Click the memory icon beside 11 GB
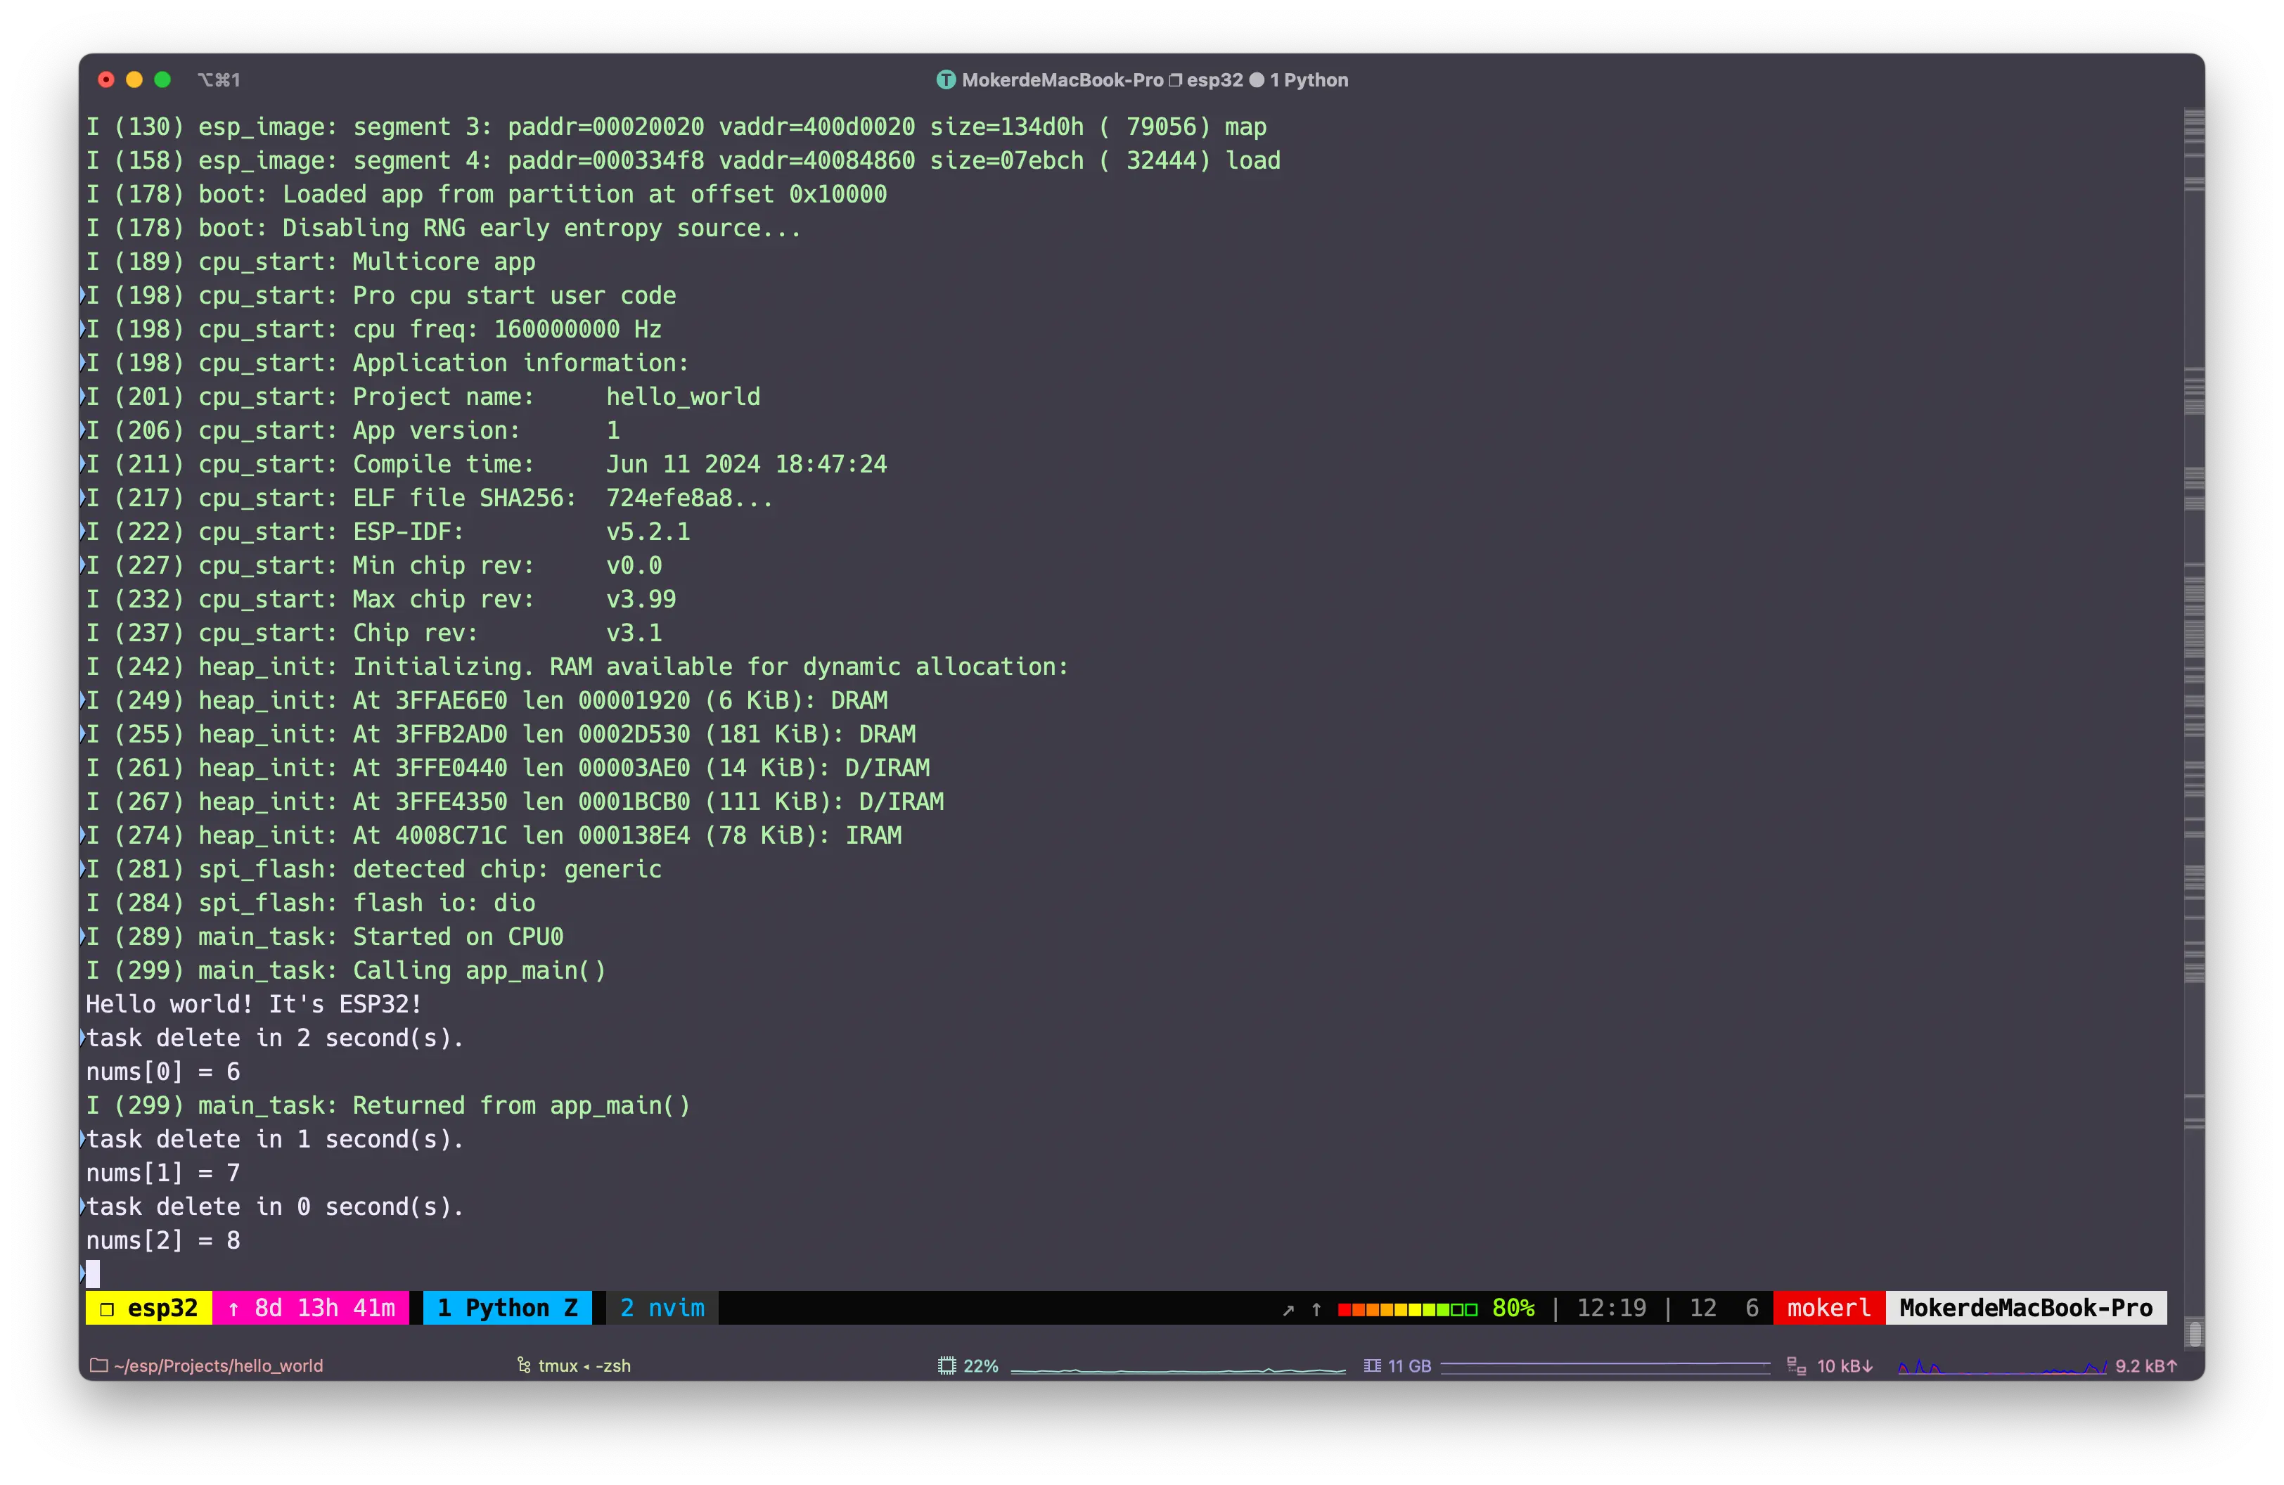The width and height of the screenshot is (2284, 1485). pyautogui.click(x=1373, y=1365)
